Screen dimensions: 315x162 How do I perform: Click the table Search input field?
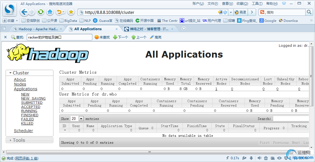point(291,119)
